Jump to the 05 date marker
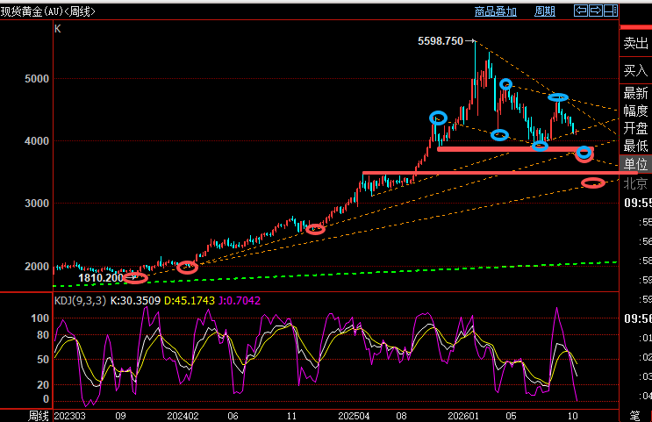This screenshot has width=652, height=422. pyautogui.click(x=511, y=416)
